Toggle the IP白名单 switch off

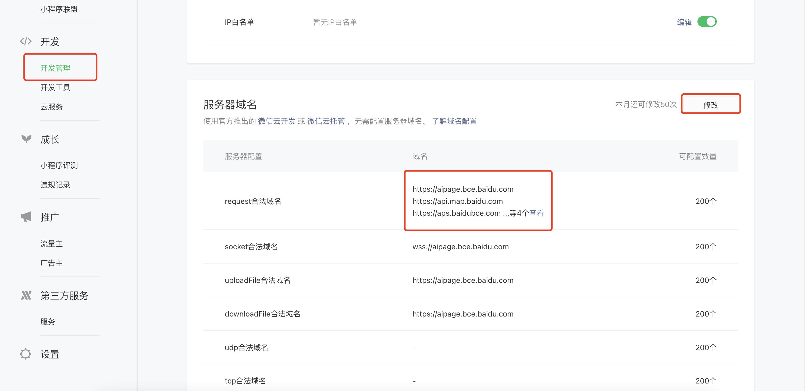(x=707, y=22)
